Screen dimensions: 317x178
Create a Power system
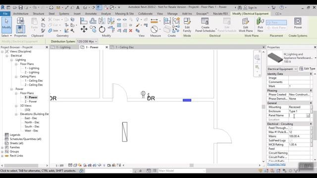298,23
